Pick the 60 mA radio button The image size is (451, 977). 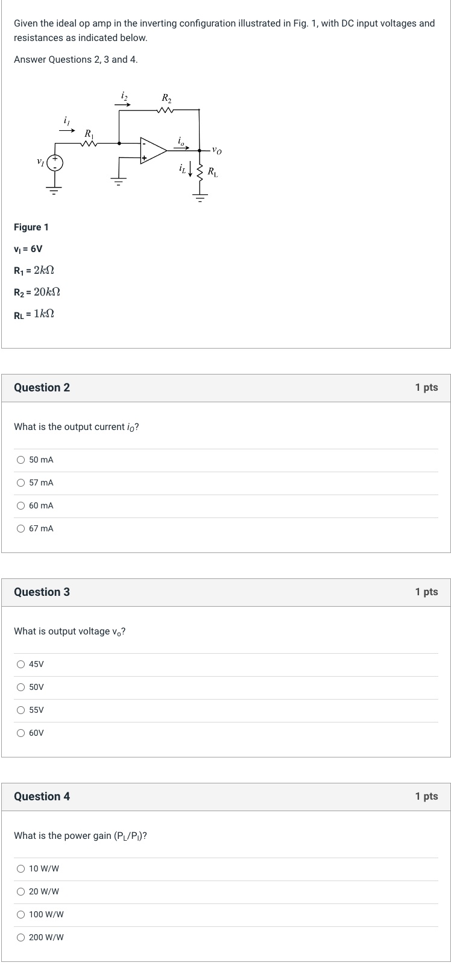21,506
